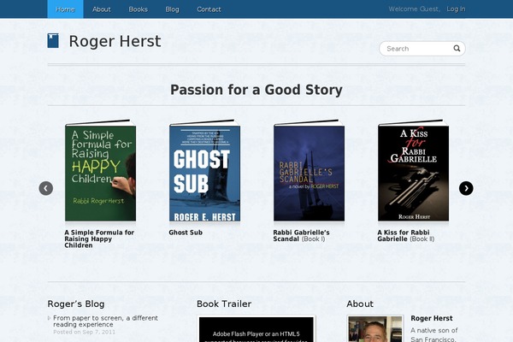Click 'Posted on Sep 7, 2011' text

tap(84, 332)
